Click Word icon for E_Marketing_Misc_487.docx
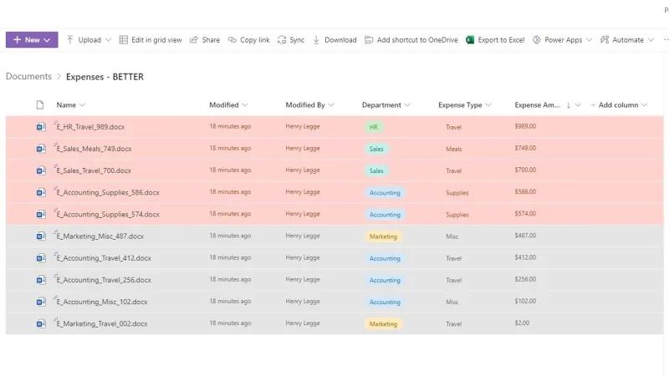Image resolution: width=669 pixels, height=376 pixels. pyautogui.click(x=41, y=236)
